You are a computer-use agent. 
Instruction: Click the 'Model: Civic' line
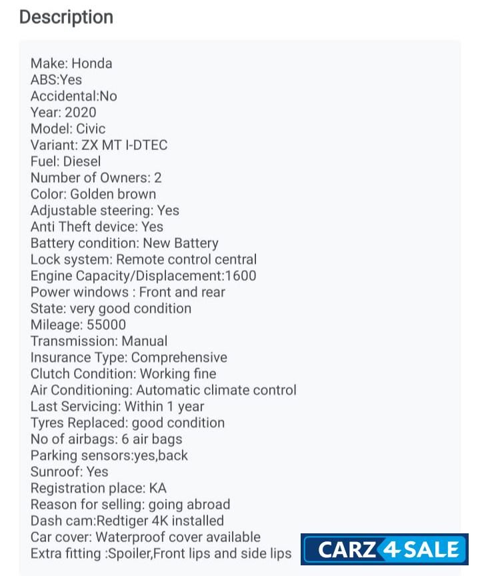68,129
